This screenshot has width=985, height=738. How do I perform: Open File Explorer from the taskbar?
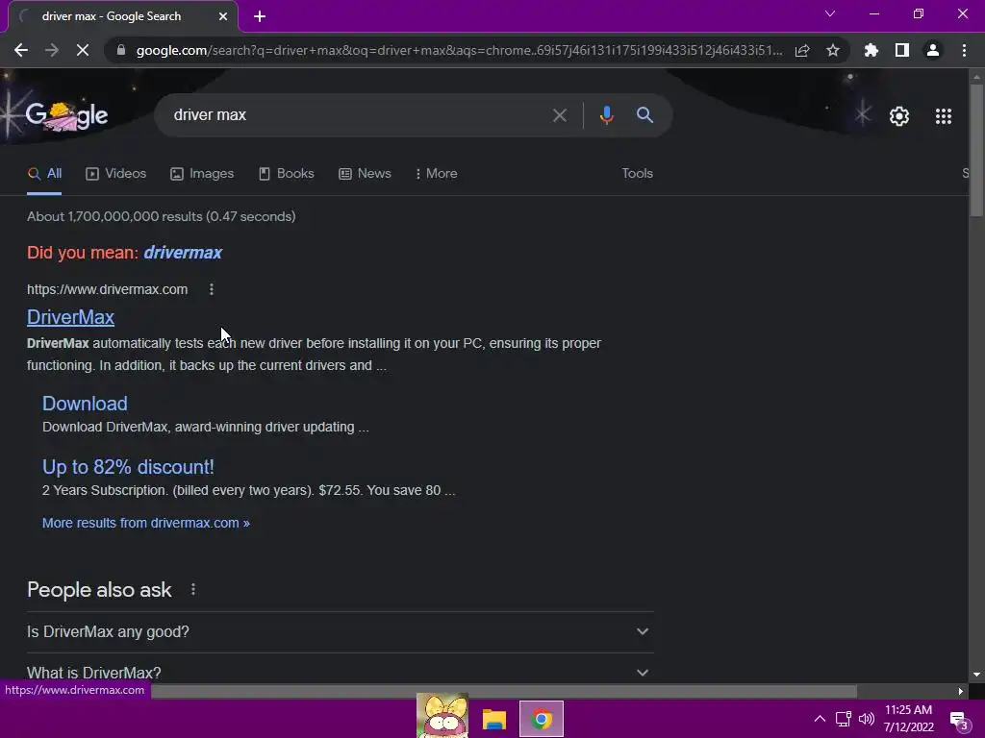tap(494, 719)
